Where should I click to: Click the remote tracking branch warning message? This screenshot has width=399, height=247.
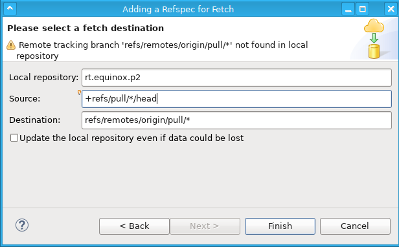pos(163,50)
